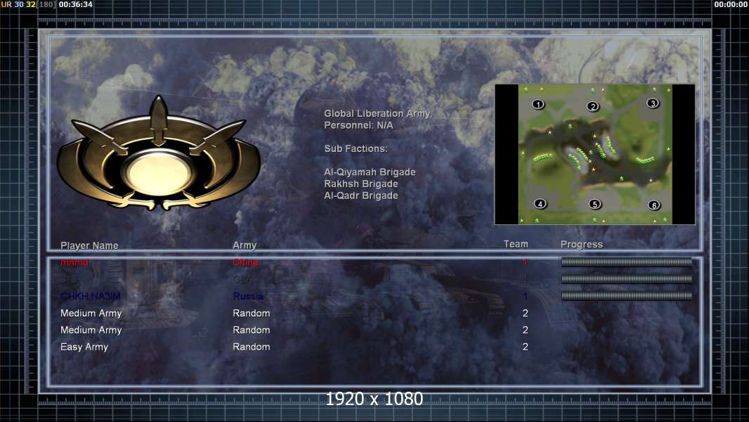
Task: Click the first Medium Army entry
Action: click(91, 314)
